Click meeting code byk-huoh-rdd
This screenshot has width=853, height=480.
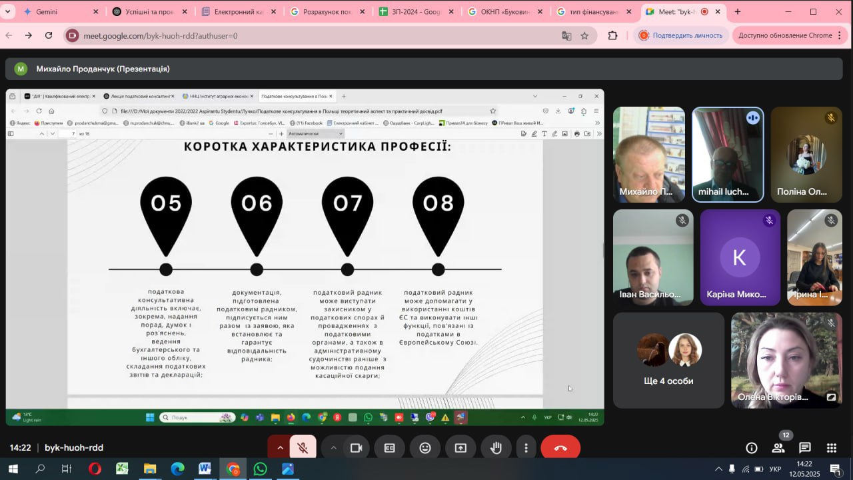74,448
